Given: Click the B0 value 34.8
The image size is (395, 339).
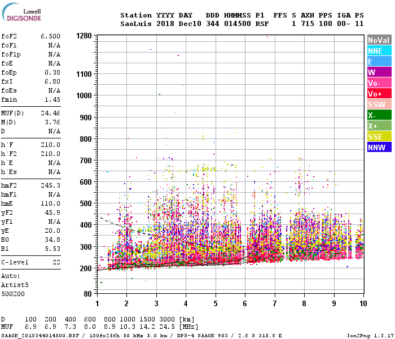Looking at the screenshot, I should click(x=52, y=240).
